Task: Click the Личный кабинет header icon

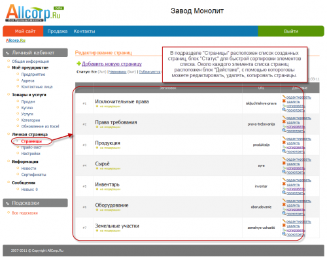Action: point(7,53)
